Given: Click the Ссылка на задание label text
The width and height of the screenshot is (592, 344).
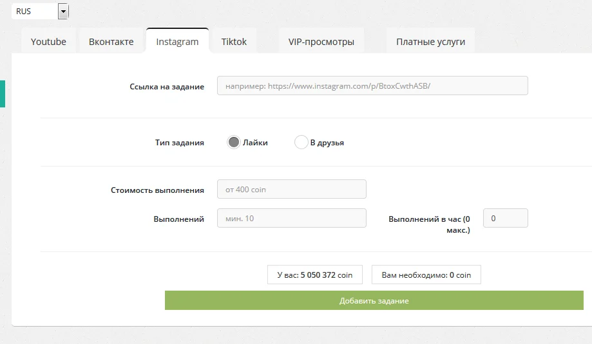Looking at the screenshot, I should tap(167, 87).
